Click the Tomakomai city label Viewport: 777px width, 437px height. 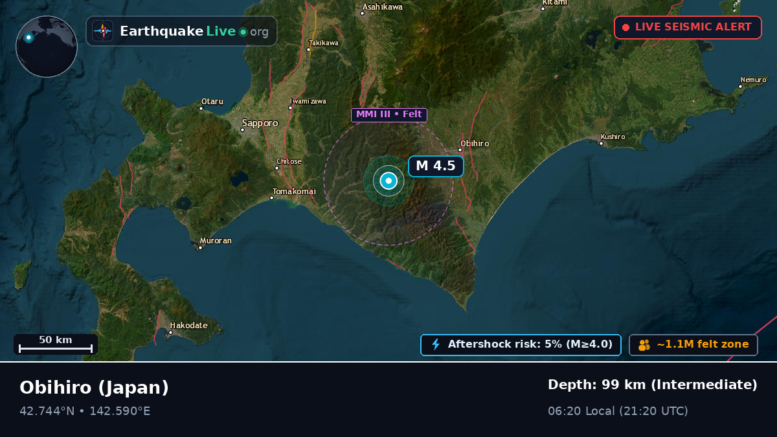point(294,192)
